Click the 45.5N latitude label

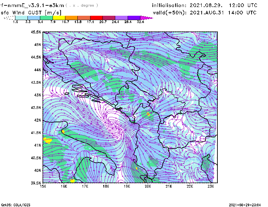(x=36, y=32)
